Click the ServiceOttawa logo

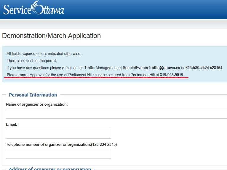pyautogui.click(x=33, y=9)
